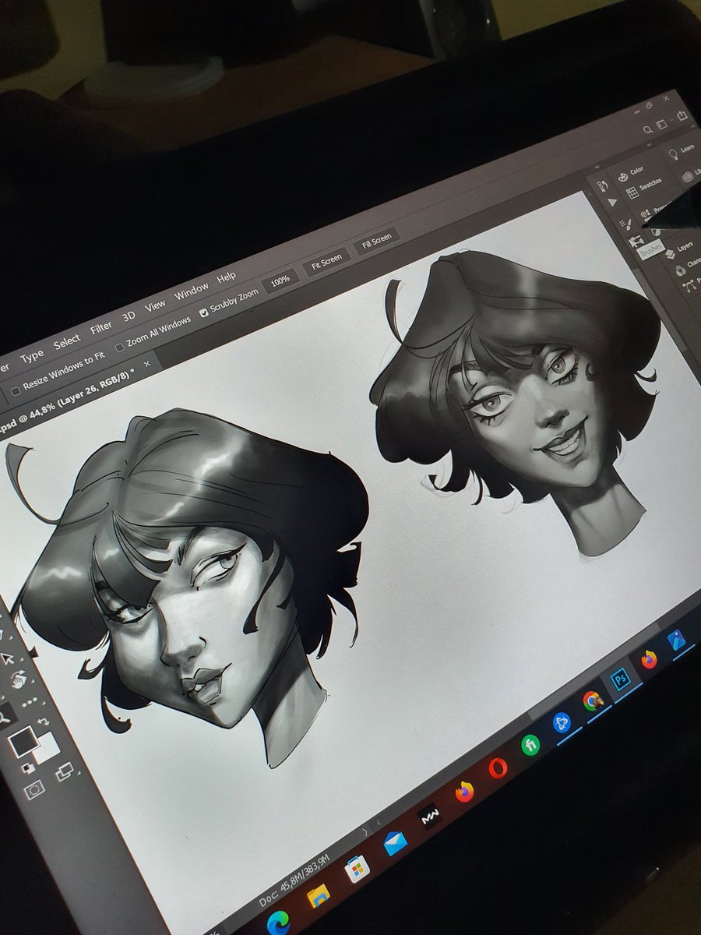
Task: Open the Color panel
Action: point(629,174)
